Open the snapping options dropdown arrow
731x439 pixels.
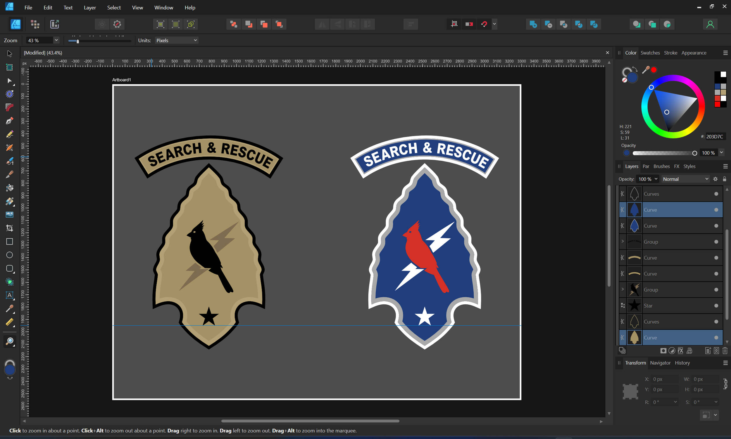pyautogui.click(x=494, y=24)
